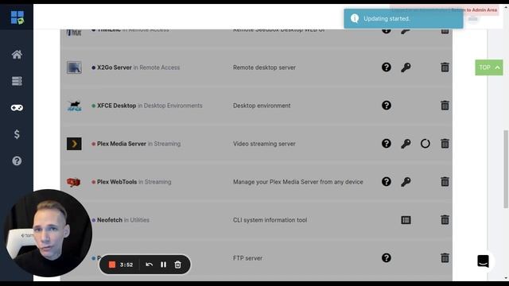Click update spinner icon for Plex Media Server
Screen dimensions: 509x286
click(x=425, y=143)
